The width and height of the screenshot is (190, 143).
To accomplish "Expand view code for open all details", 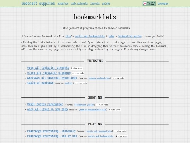I will [77, 68].
